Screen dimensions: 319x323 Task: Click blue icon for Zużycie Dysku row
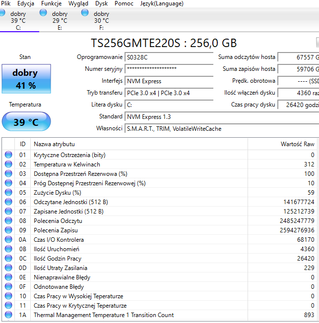coord(8,193)
